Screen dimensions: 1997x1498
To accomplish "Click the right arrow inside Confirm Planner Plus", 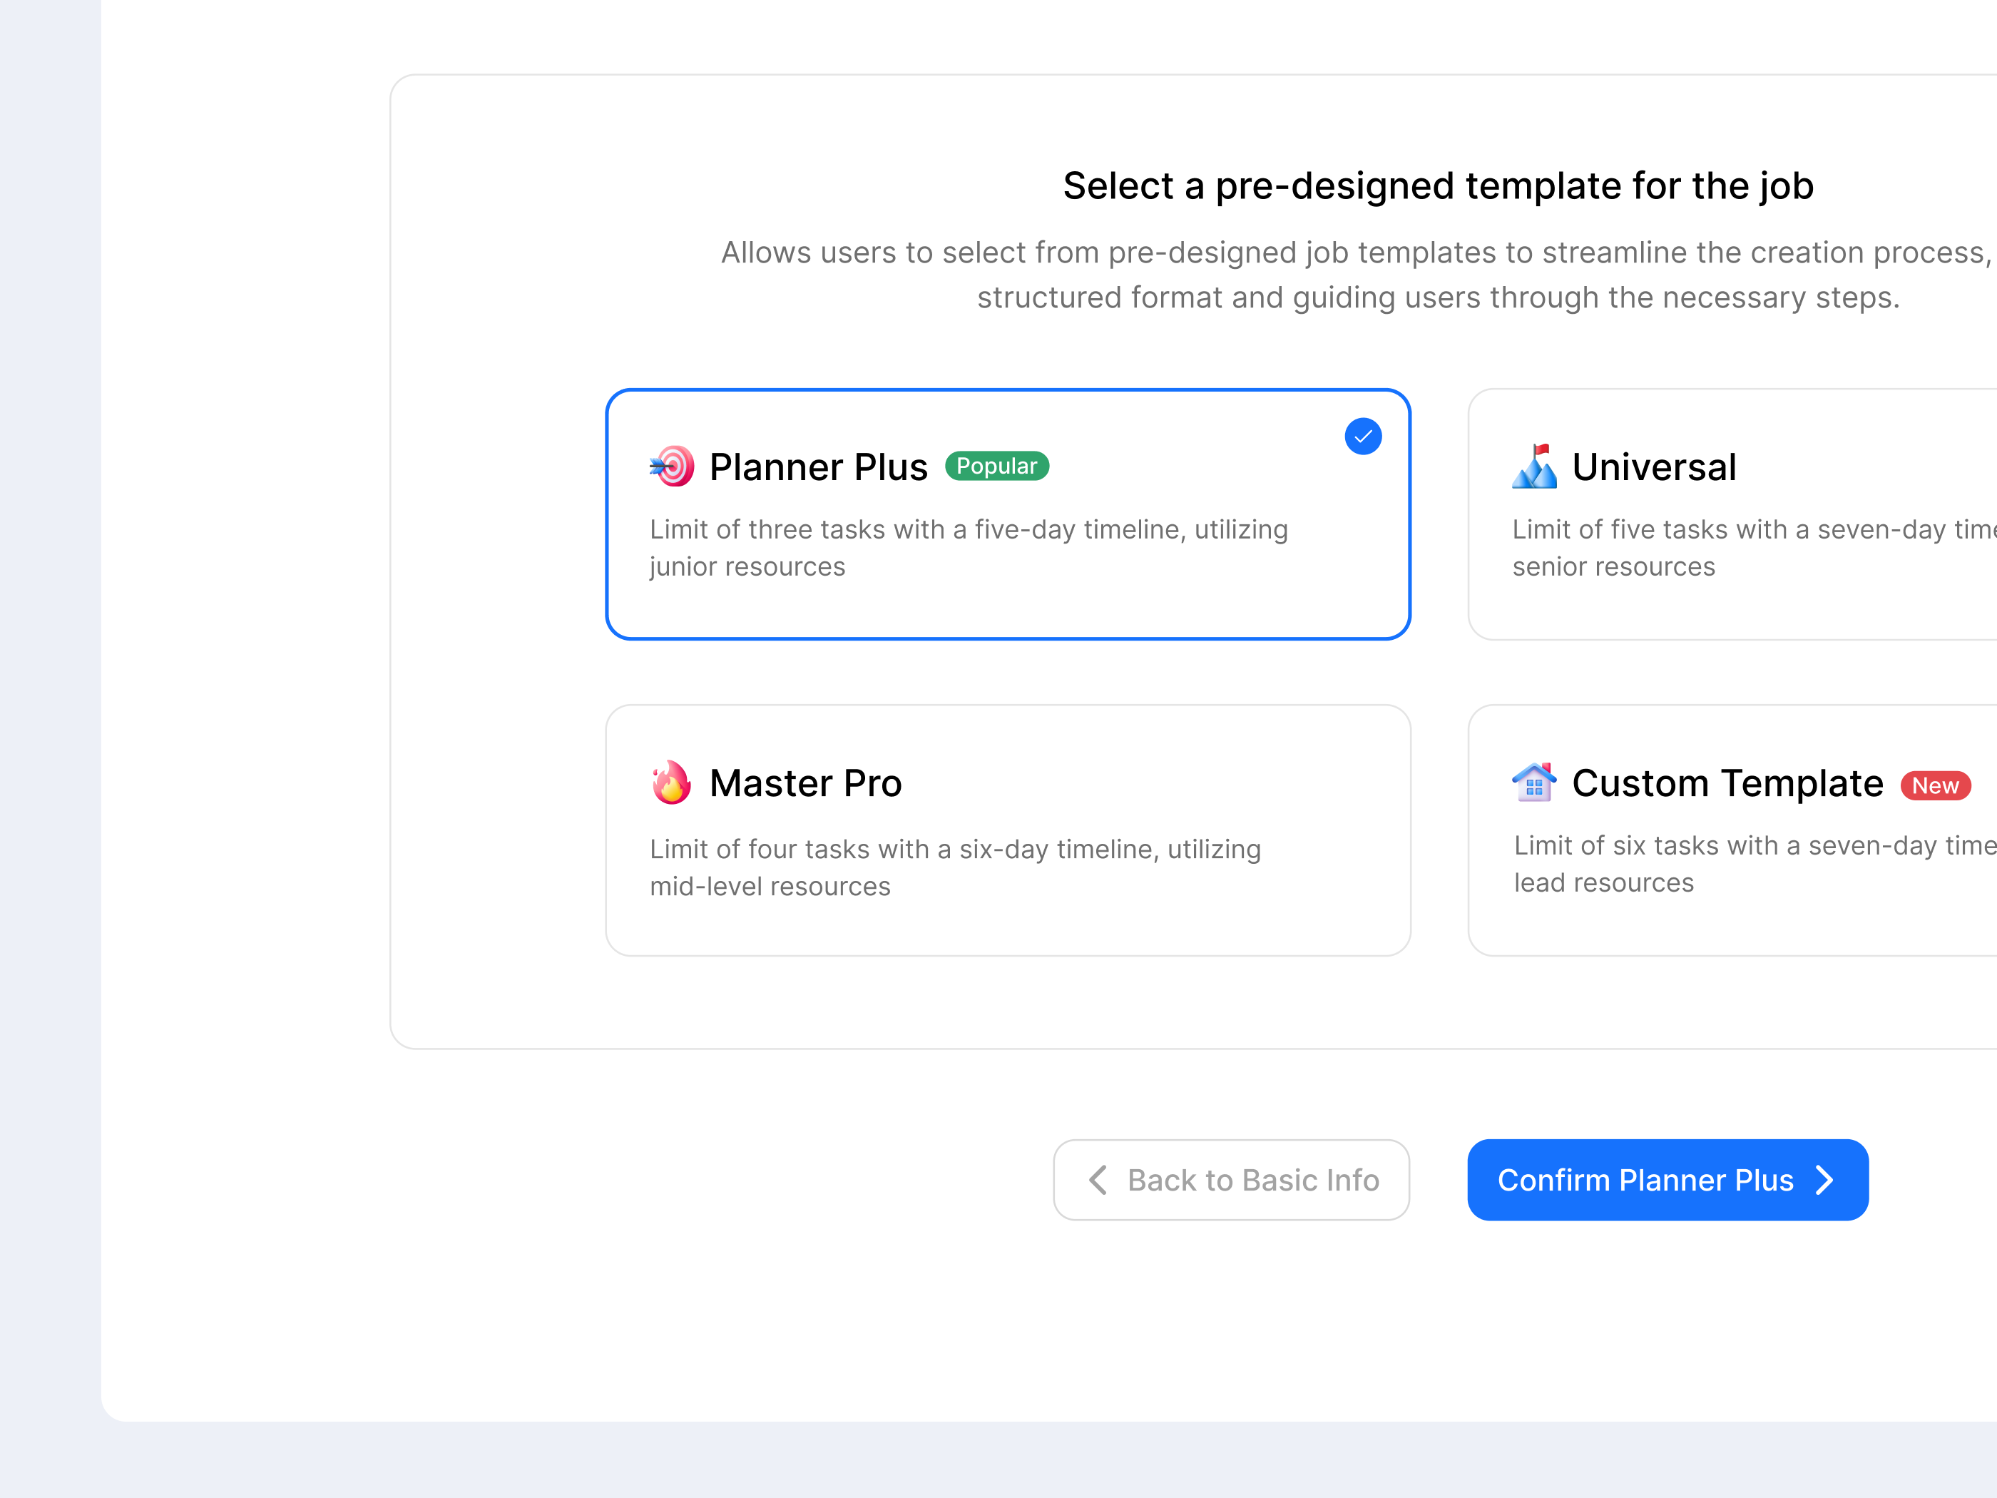I will pyautogui.click(x=1827, y=1180).
